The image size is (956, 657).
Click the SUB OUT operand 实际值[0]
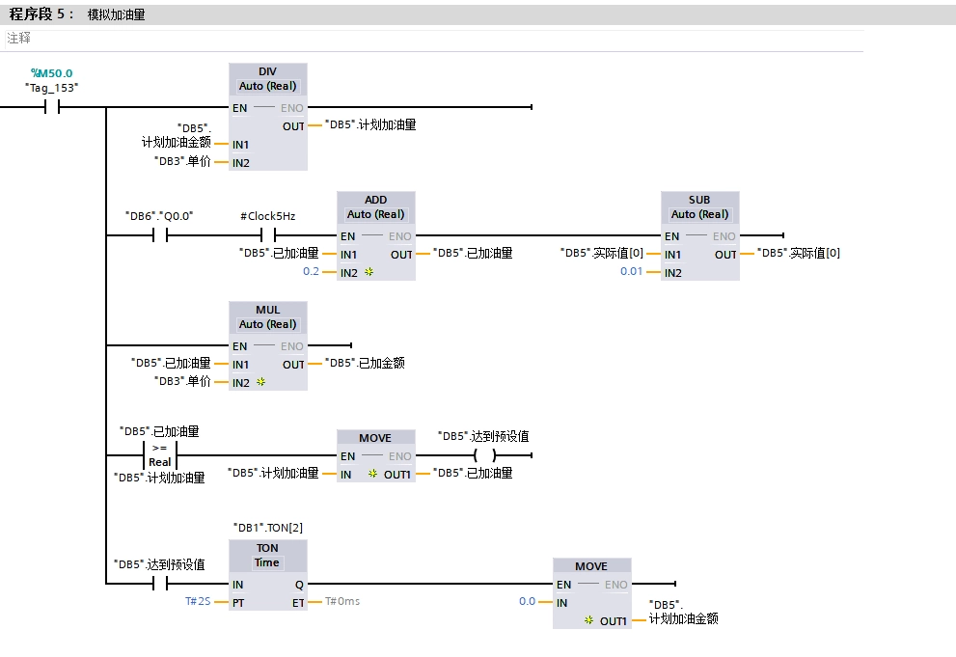tap(798, 253)
